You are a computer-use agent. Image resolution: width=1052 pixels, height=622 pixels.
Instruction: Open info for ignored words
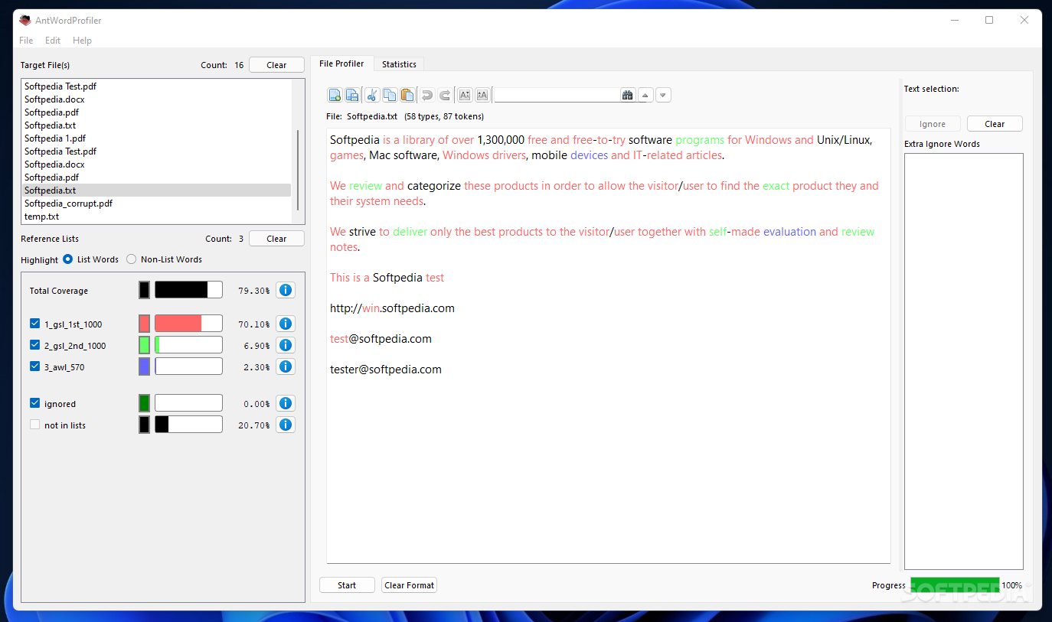[286, 404]
